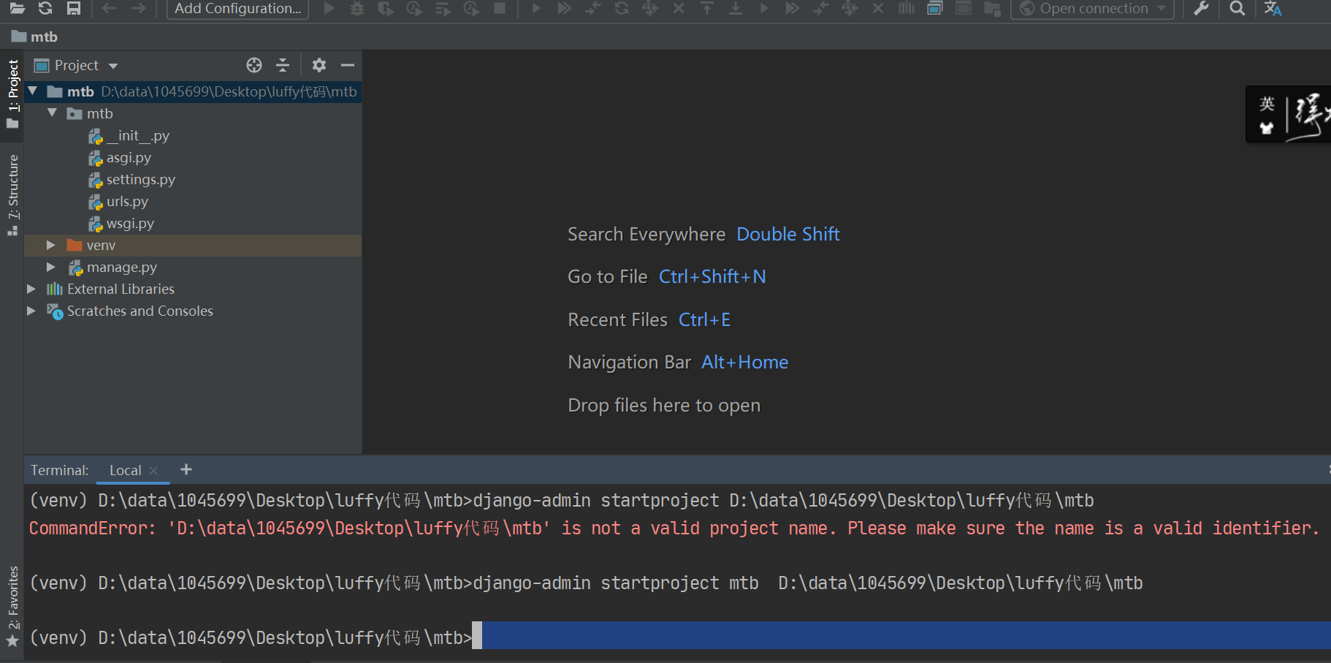Click the Open folder icon in toolbar
Image resolution: width=1331 pixels, height=663 pixels.
18,8
